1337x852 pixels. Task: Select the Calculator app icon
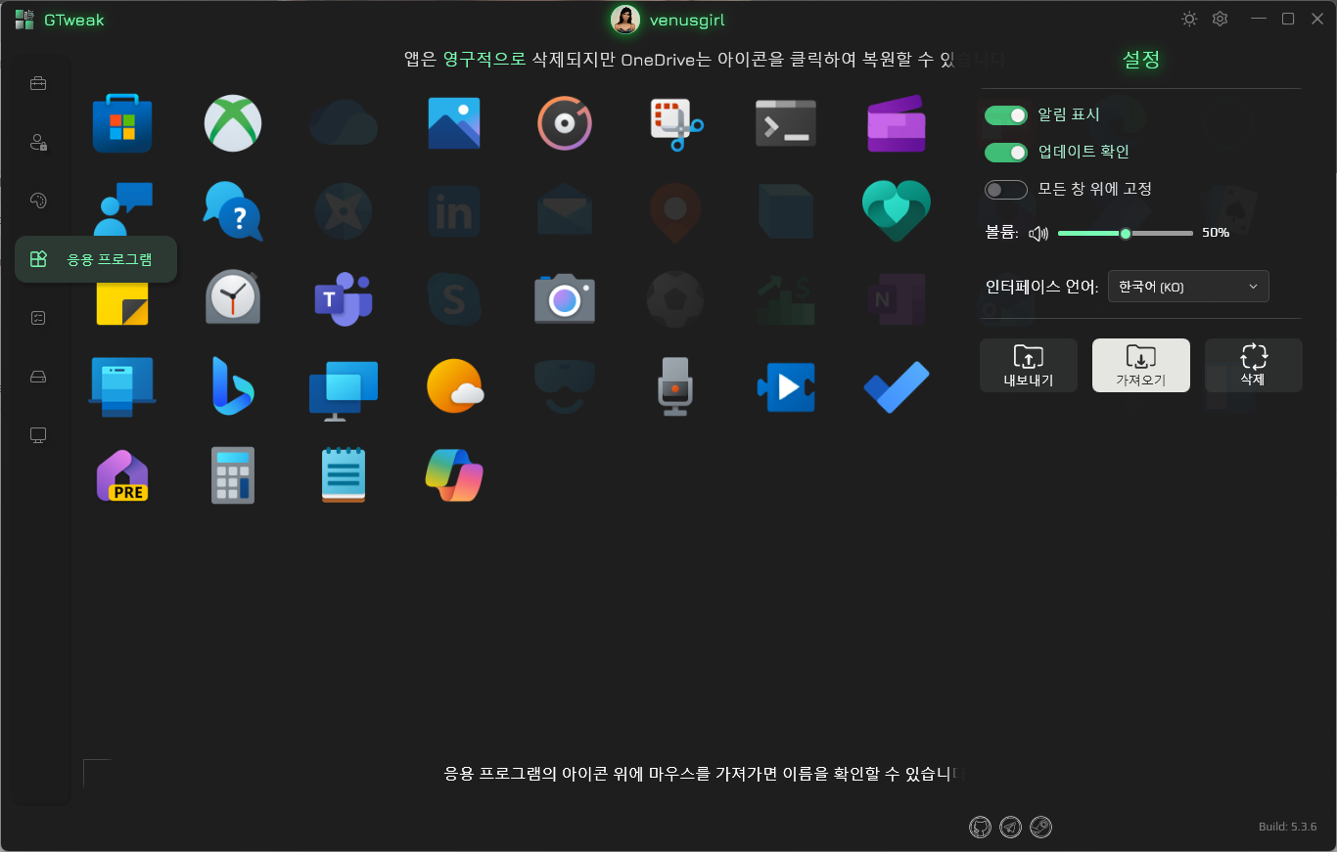coord(233,475)
